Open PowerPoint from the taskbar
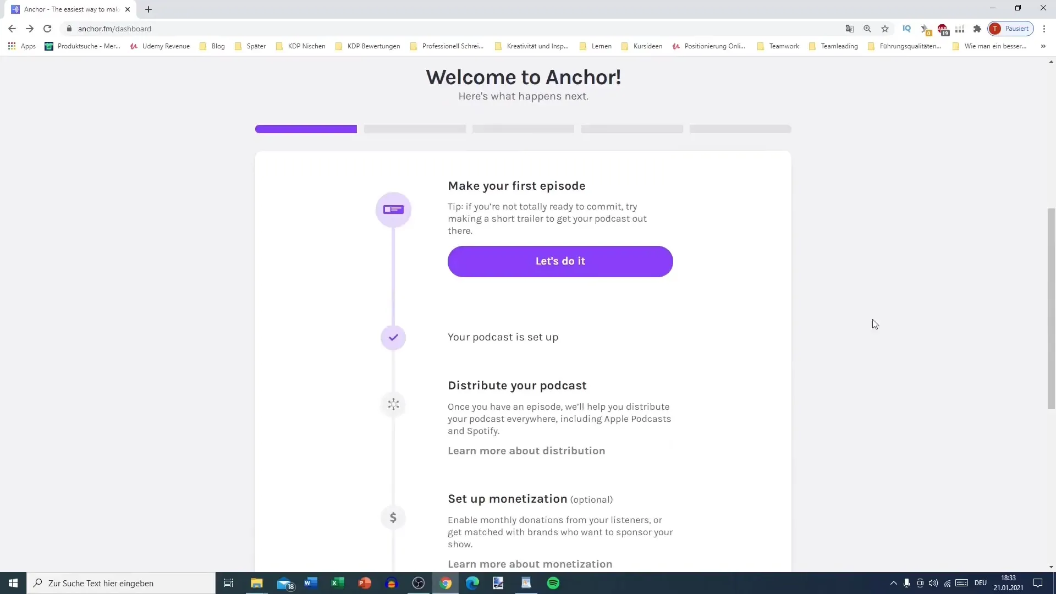This screenshot has height=594, width=1056. coord(365,583)
